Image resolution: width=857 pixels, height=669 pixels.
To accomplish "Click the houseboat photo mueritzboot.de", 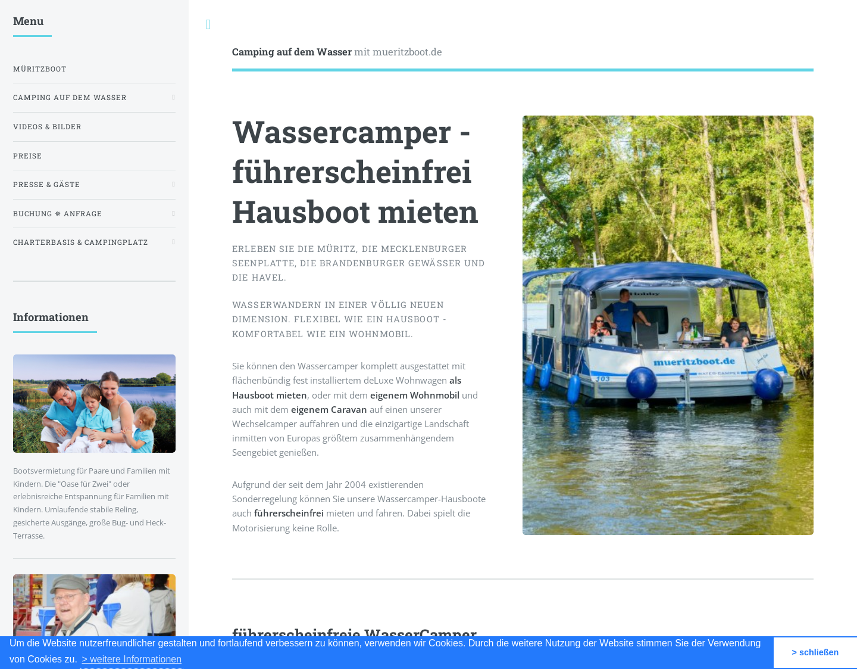I will 668,325.
